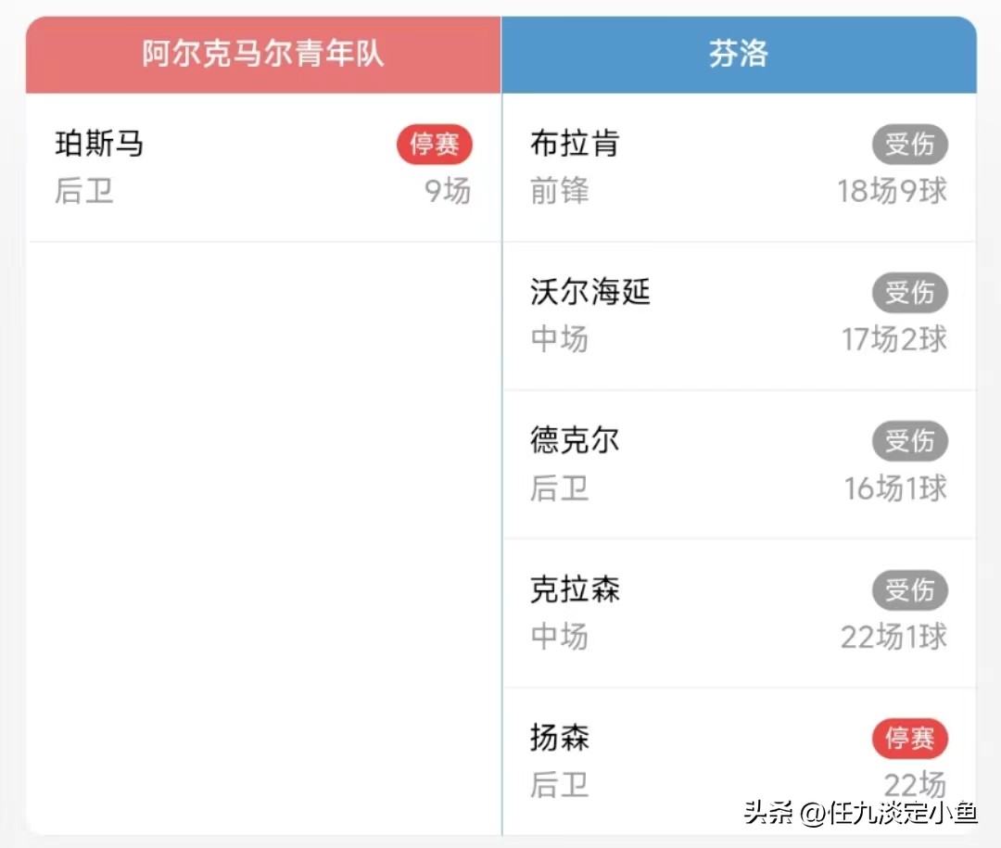The height and width of the screenshot is (848, 1001).
Task: Select the 阿尔克马尔青年队 team tab
Action: click(x=262, y=55)
